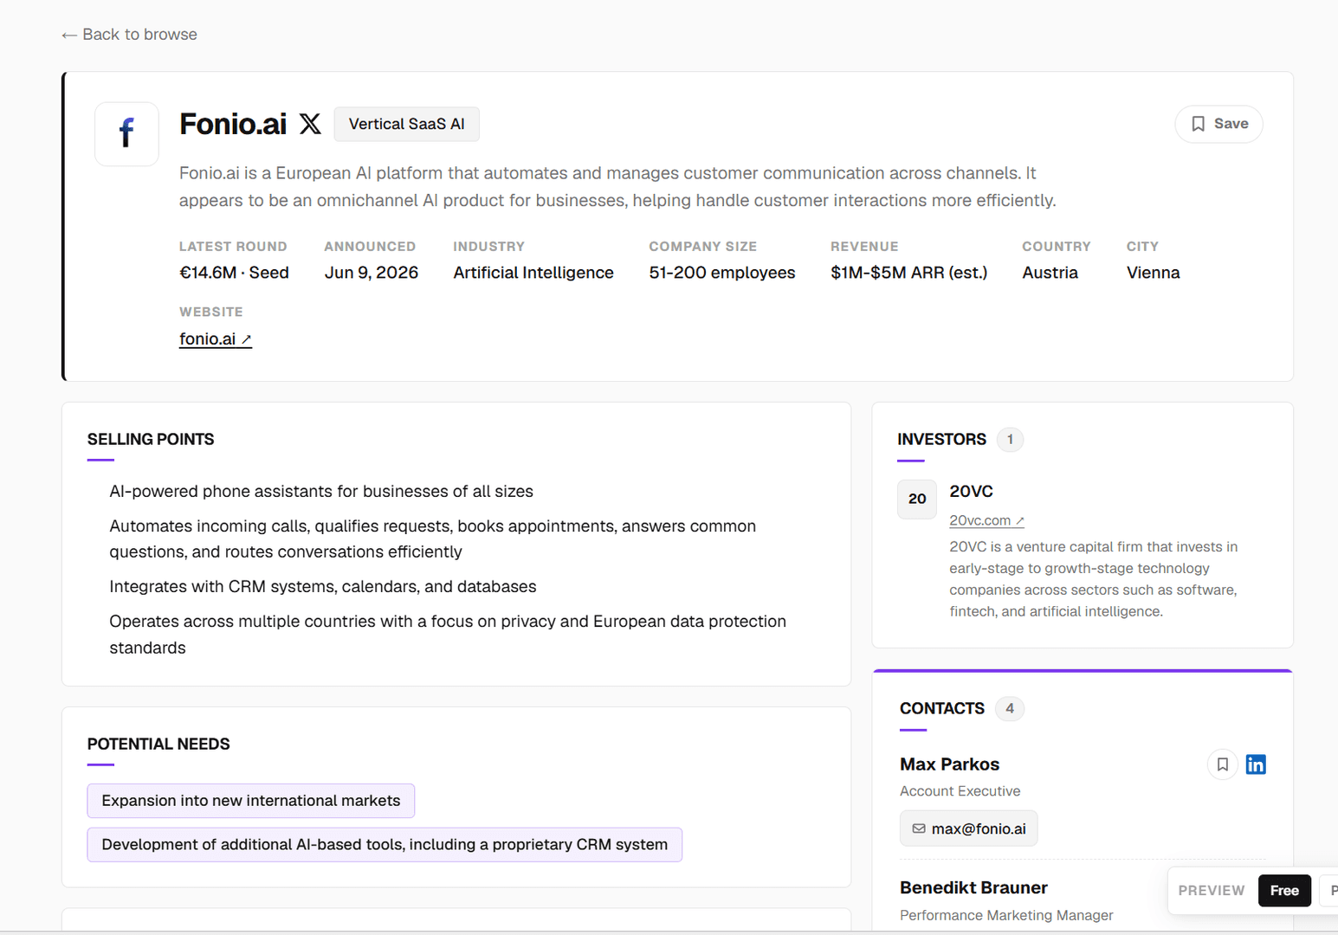Click the Fonio.ai logo thumbnail

click(x=126, y=134)
